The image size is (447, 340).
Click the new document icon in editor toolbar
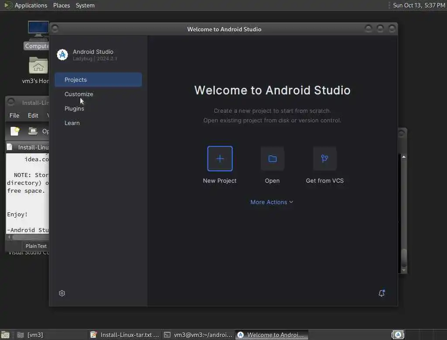pyautogui.click(x=15, y=131)
